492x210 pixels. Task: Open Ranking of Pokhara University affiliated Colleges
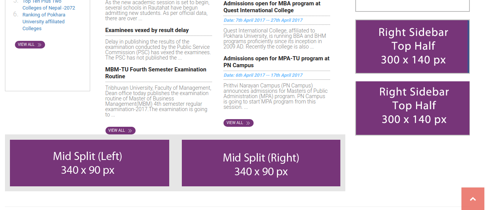tap(44, 22)
